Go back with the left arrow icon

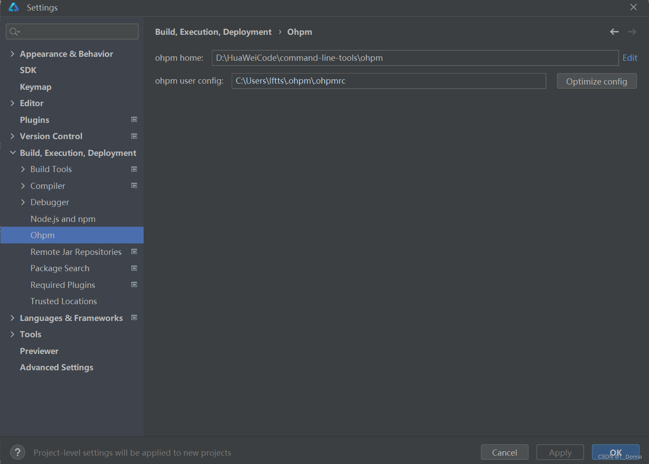coord(614,32)
